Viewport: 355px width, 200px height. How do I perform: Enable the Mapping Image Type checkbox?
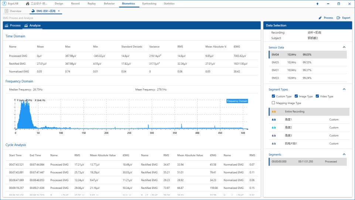[x=273, y=103]
